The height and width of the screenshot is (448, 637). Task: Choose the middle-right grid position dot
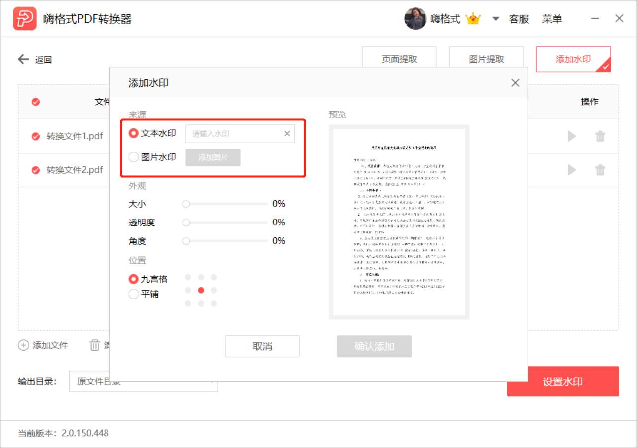click(214, 290)
